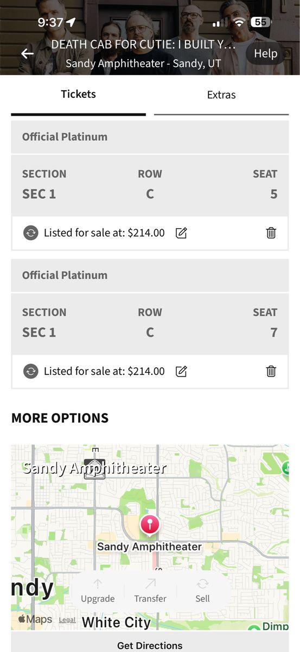Tap the Apple Maps logo
Screen dimensions: 300x652
tap(35, 619)
